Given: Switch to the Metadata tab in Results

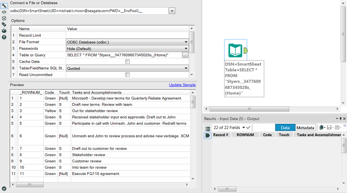Looking at the screenshot, I should coord(305,128).
